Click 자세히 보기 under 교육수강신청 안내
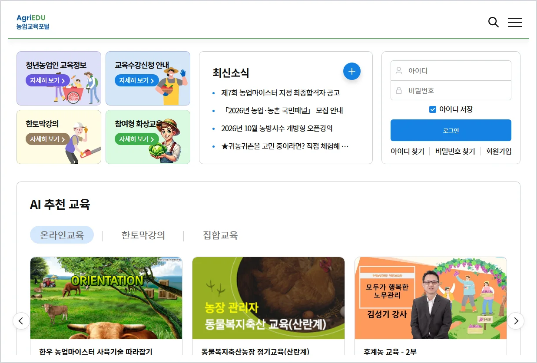The width and height of the screenshot is (537, 363). 136,80
